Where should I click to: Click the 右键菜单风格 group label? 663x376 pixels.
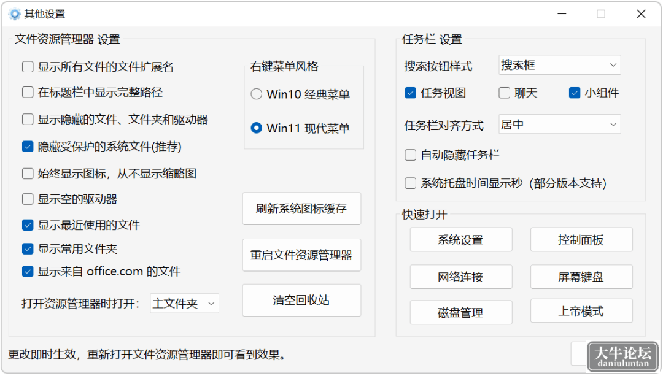click(x=284, y=66)
